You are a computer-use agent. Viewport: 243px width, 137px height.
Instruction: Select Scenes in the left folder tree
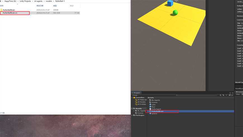(x=139, y=113)
